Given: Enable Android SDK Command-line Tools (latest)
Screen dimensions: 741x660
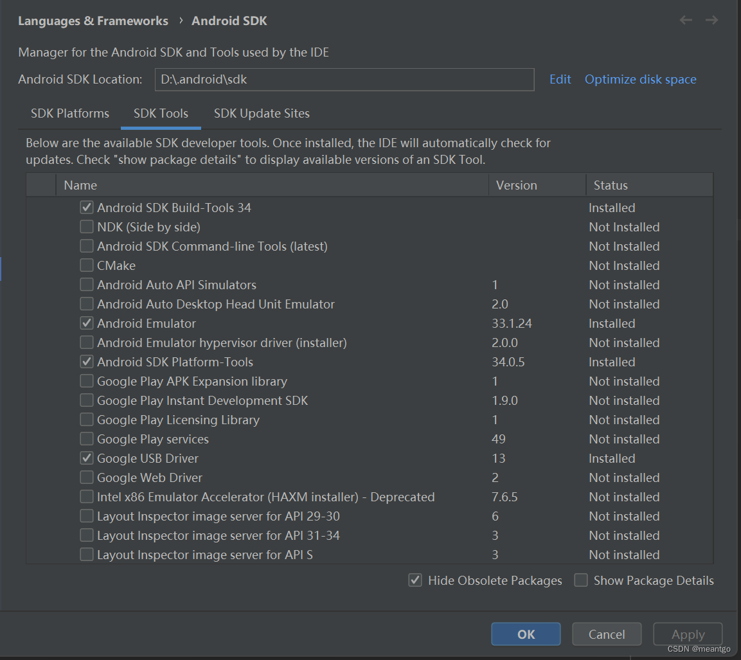Looking at the screenshot, I should click(x=87, y=246).
